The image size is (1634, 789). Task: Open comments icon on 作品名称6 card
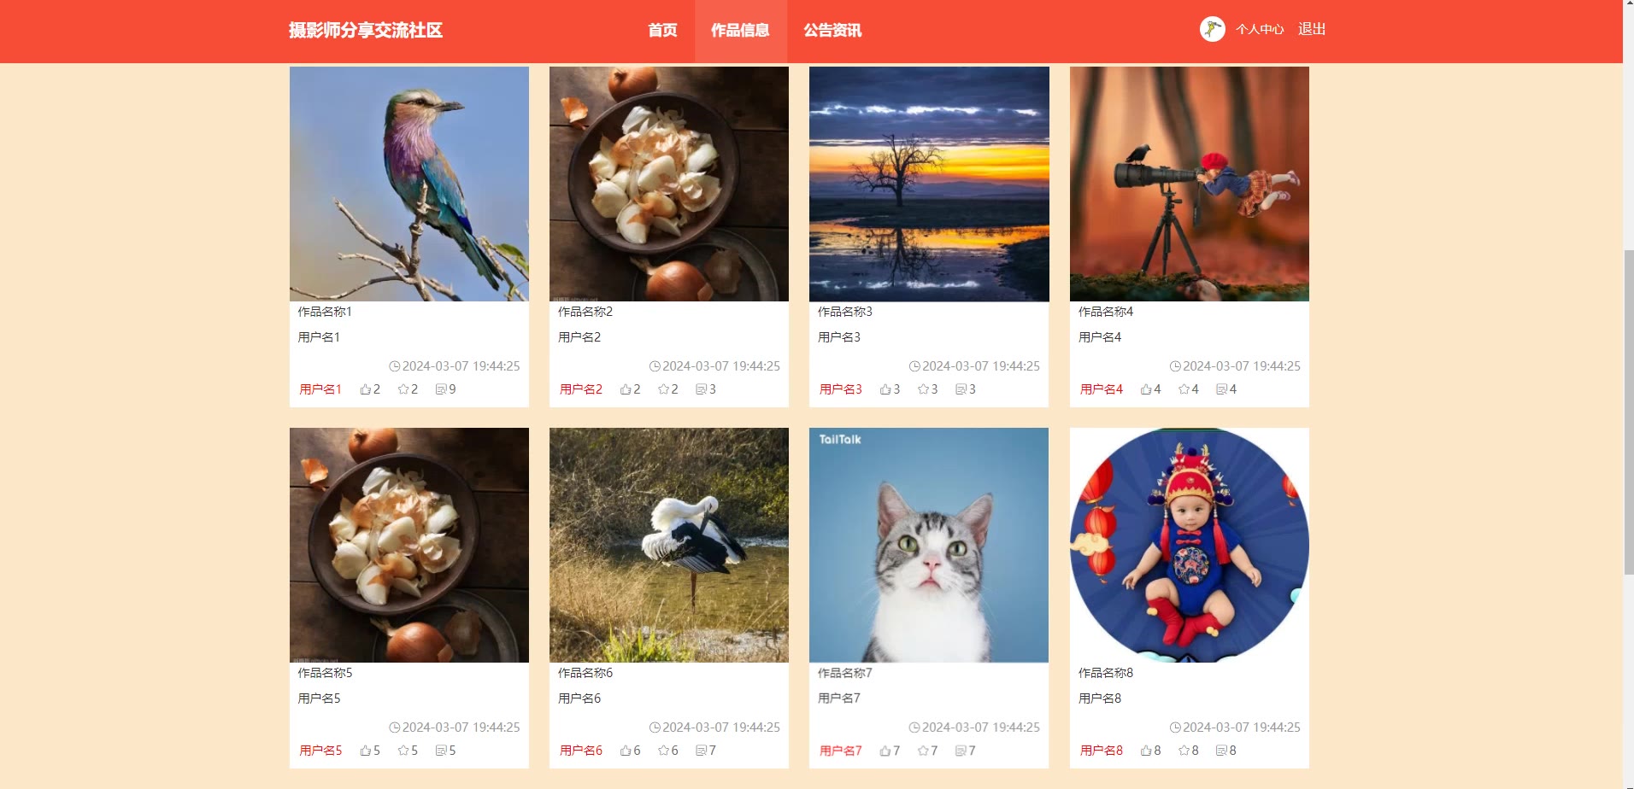[701, 751]
